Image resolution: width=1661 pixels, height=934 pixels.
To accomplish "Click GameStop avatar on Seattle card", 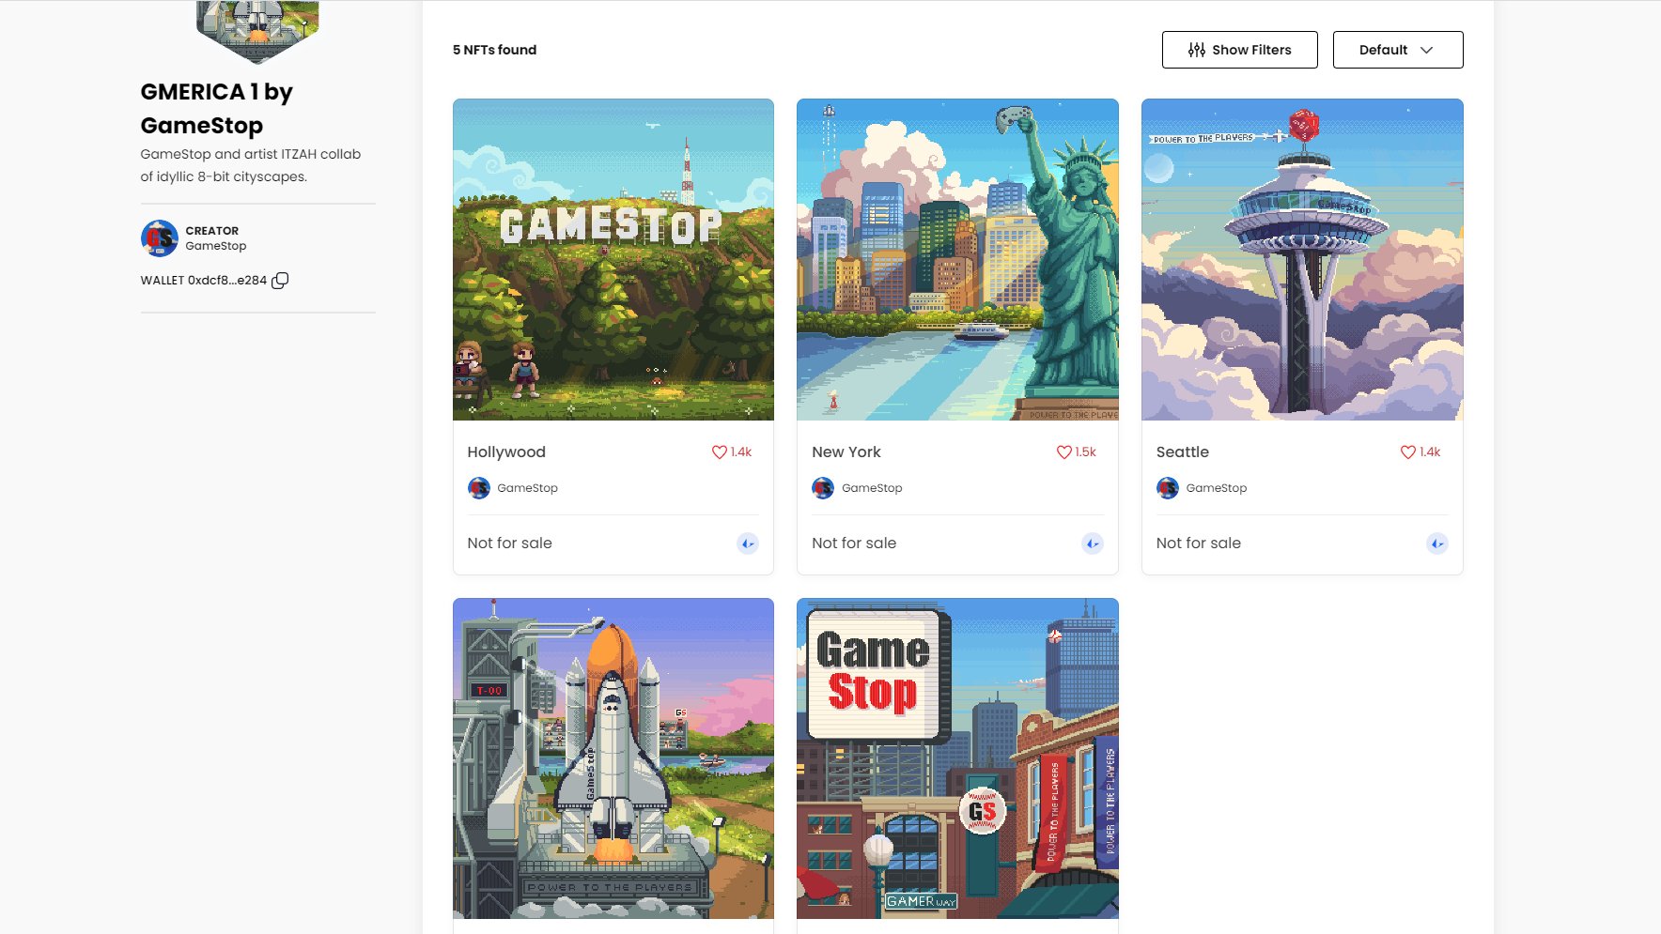I will click(1168, 488).
